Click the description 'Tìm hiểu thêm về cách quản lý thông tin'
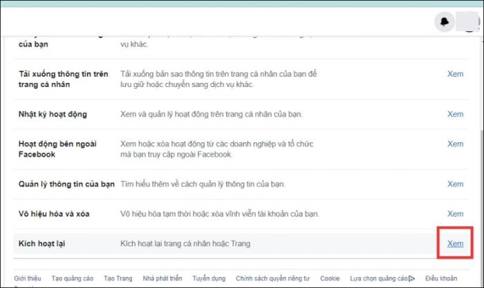Image resolution: width=484 pixels, height=288 pixels. coord(203,184)
